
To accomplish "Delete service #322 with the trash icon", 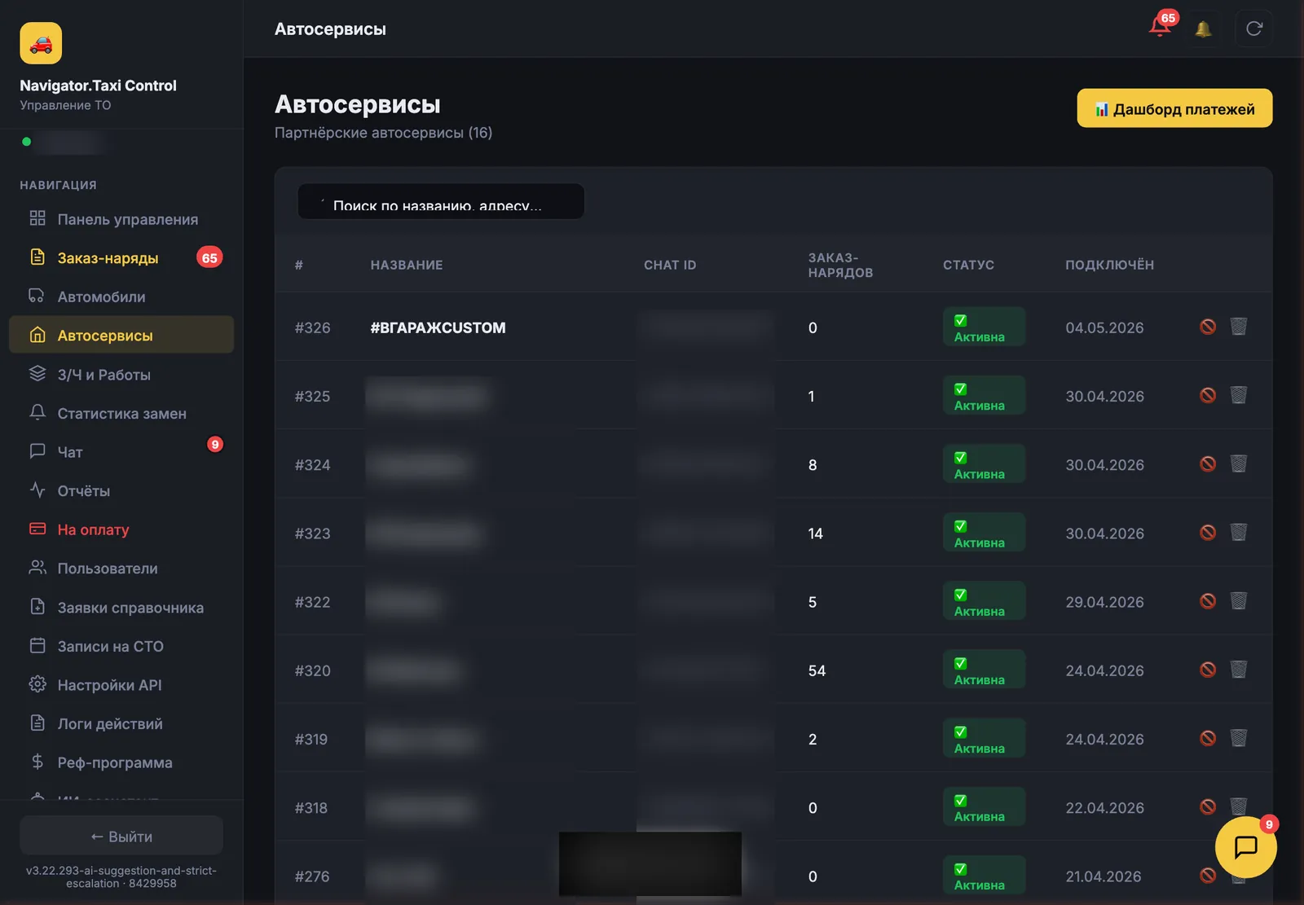I will [x=1239, y=600].
